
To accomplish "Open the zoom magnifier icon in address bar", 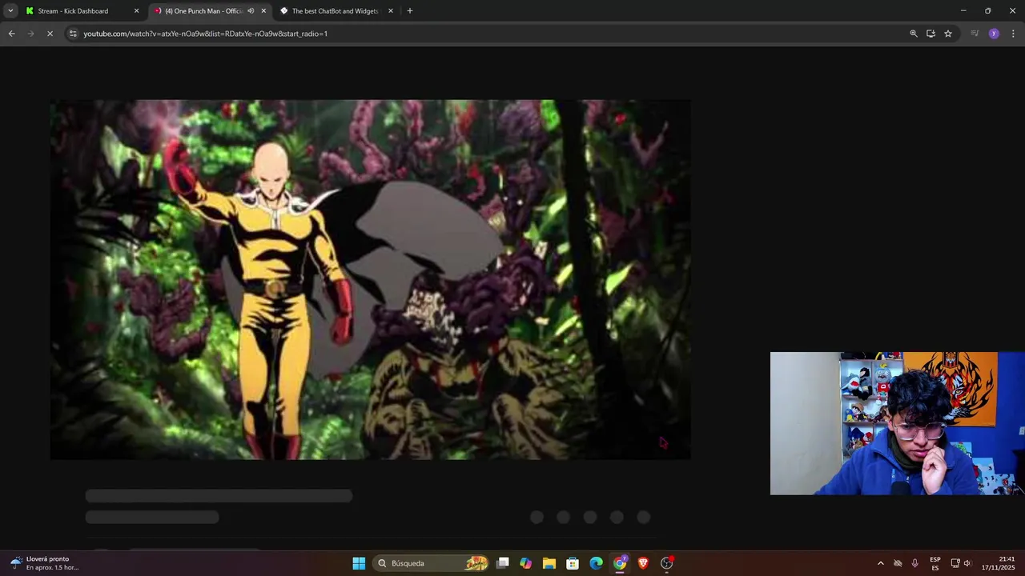I will [914, 34].
